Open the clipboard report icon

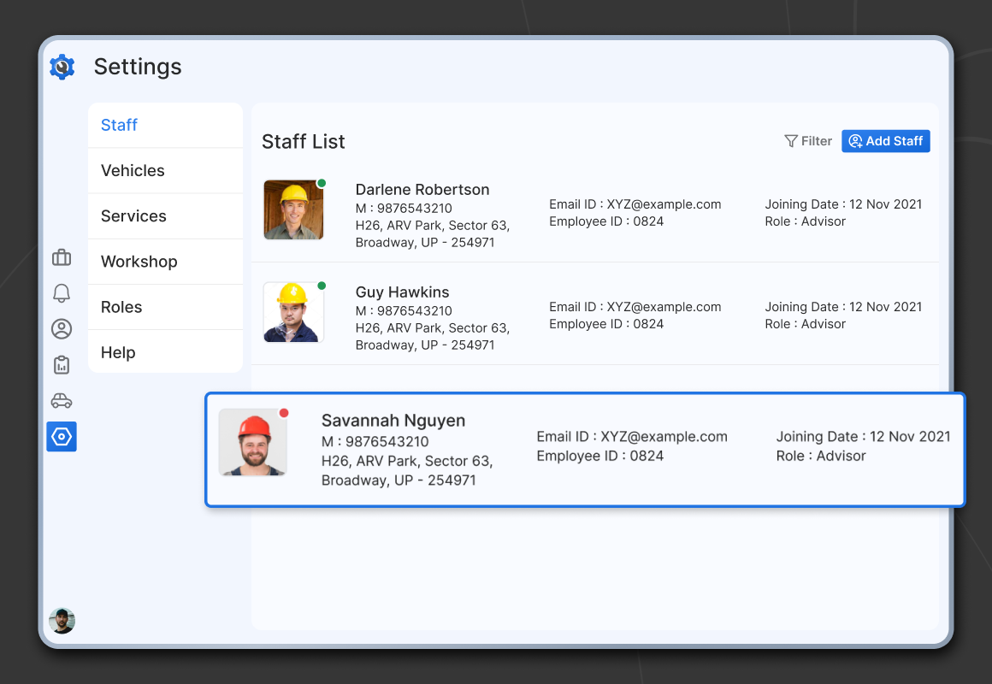click(x=62, y=365)
